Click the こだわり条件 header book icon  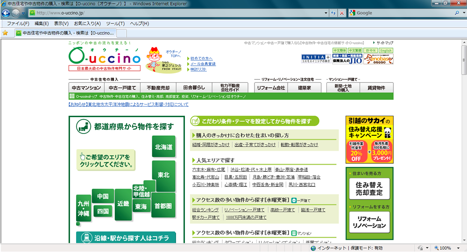coord(195,121)
